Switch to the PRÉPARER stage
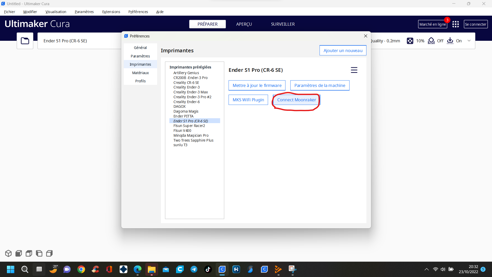Image resolution: width=492 pixels, height=277 pixels. 208,24
